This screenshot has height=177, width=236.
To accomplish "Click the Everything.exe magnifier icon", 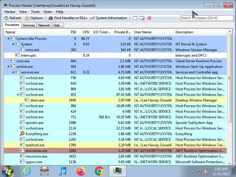I will tap(22, 134).
